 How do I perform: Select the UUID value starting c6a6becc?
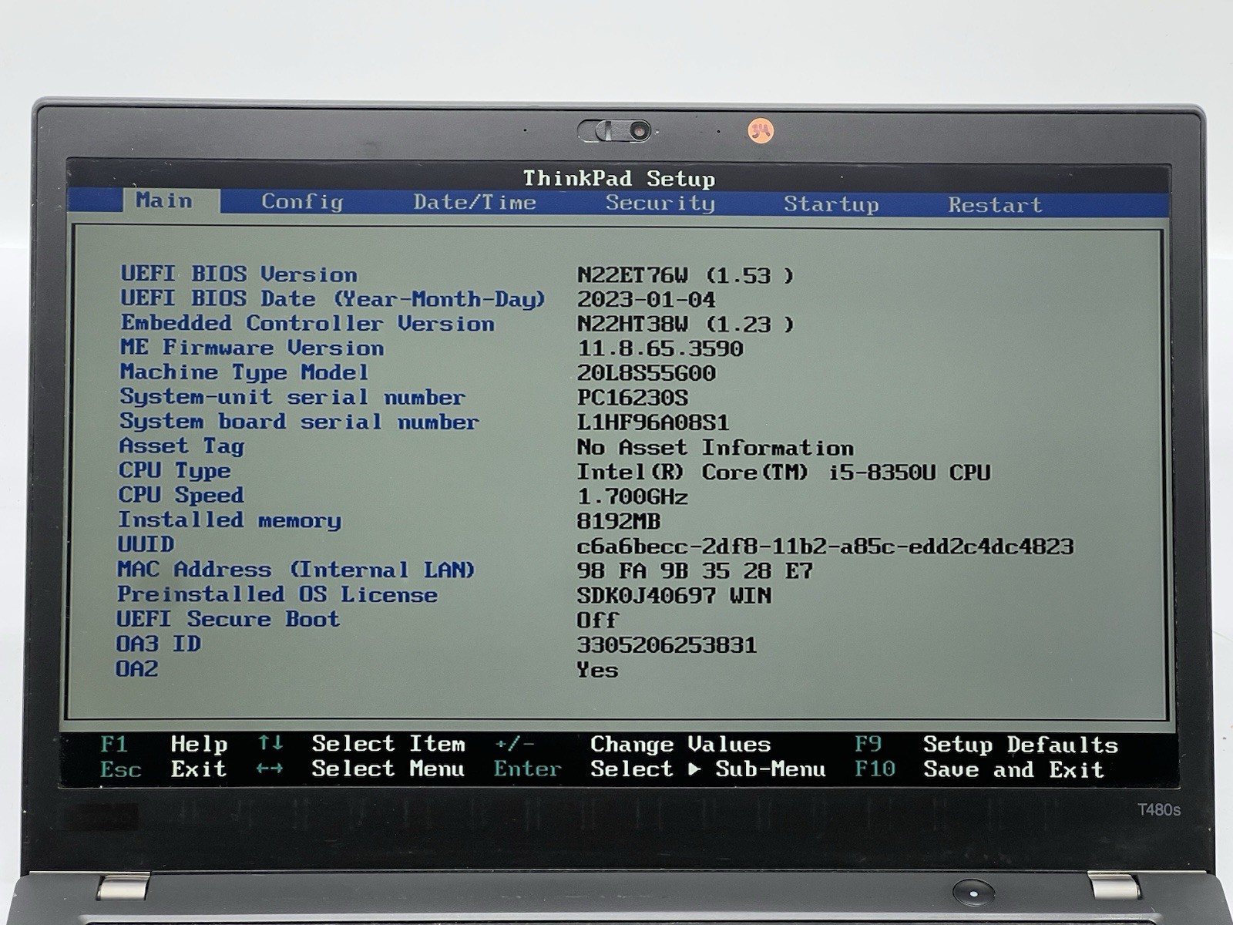click(825, 547)
